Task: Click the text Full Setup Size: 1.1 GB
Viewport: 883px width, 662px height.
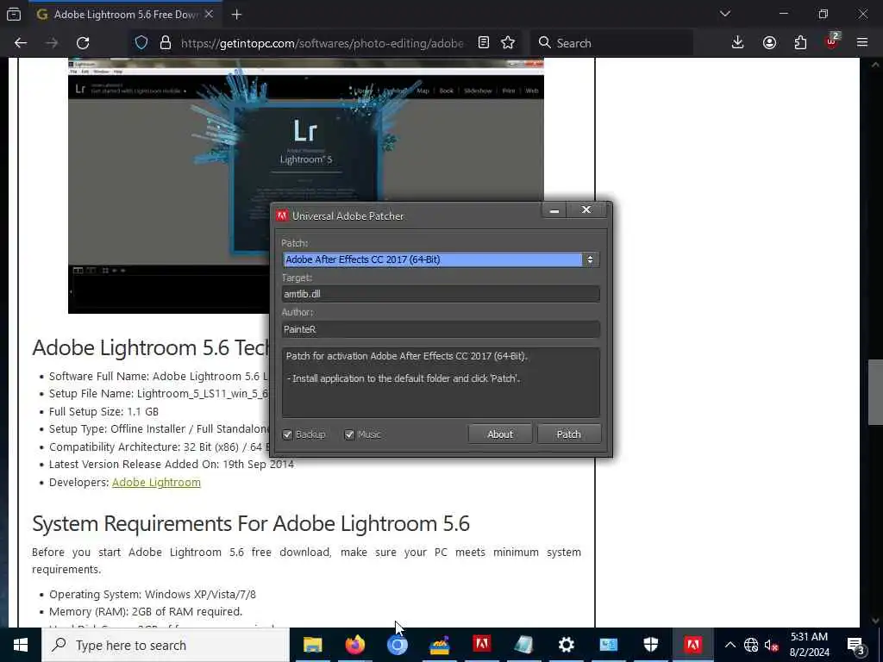Action: point(103,411)
